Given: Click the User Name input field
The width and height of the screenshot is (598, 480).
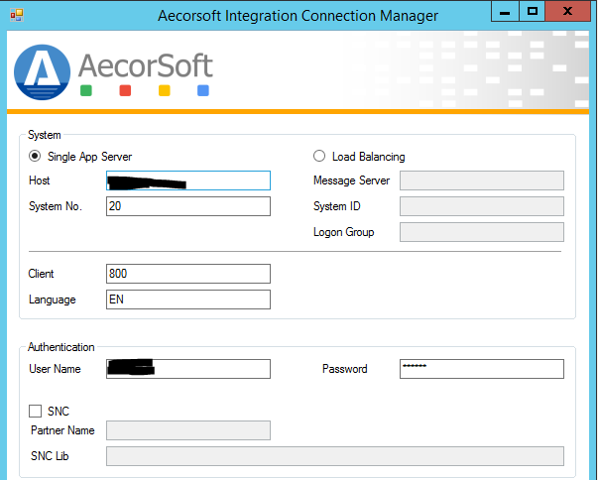Looking at the screenshot, I should point(188,369).
